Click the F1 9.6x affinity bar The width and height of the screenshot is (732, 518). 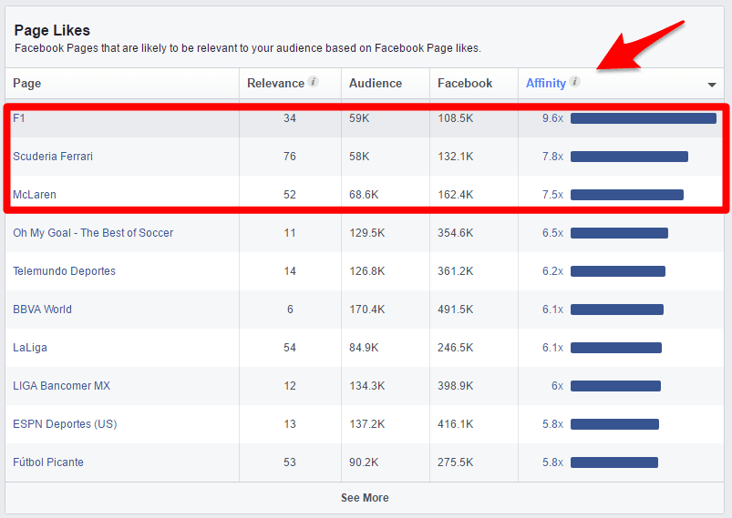click(643, 118)
